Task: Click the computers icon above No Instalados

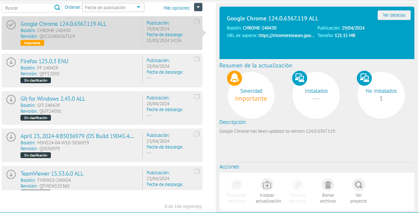Action: (364, 78)
